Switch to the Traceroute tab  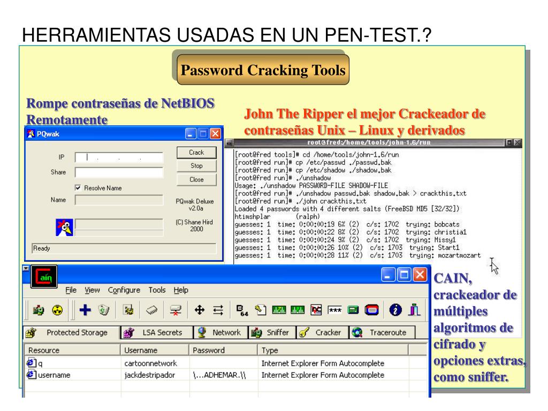[x=383, y=332]
